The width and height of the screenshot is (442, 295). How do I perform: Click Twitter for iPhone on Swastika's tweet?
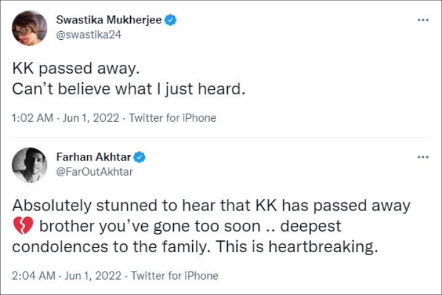[x=173, y=118]
